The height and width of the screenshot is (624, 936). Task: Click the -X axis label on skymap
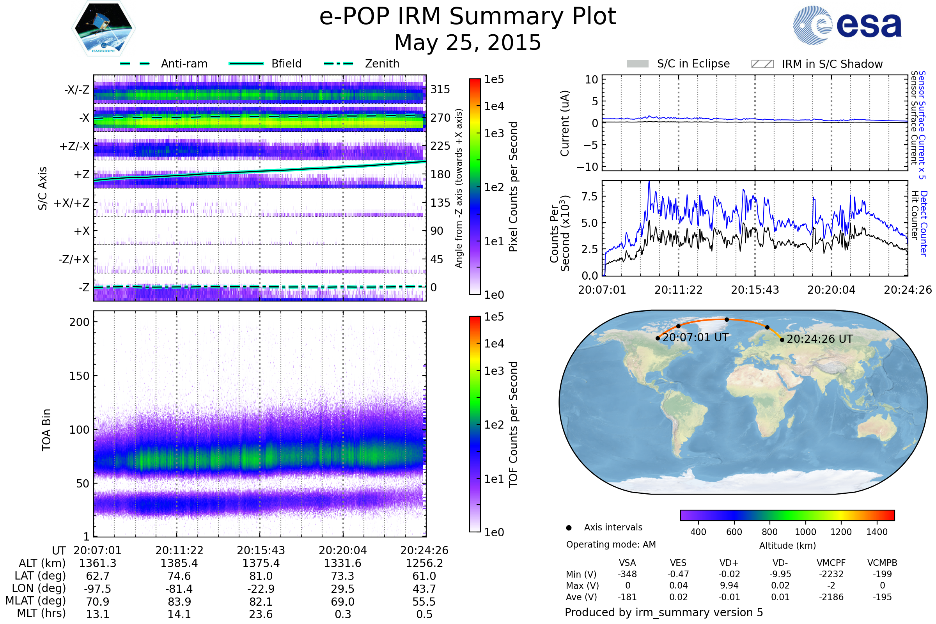click(x=84, y=118)
